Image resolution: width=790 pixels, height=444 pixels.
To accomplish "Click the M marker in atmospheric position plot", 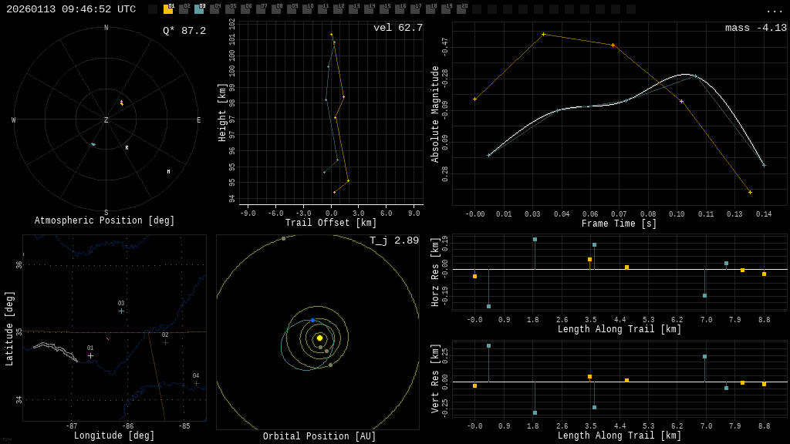I will pyautogui.click(x=168, y=171).
